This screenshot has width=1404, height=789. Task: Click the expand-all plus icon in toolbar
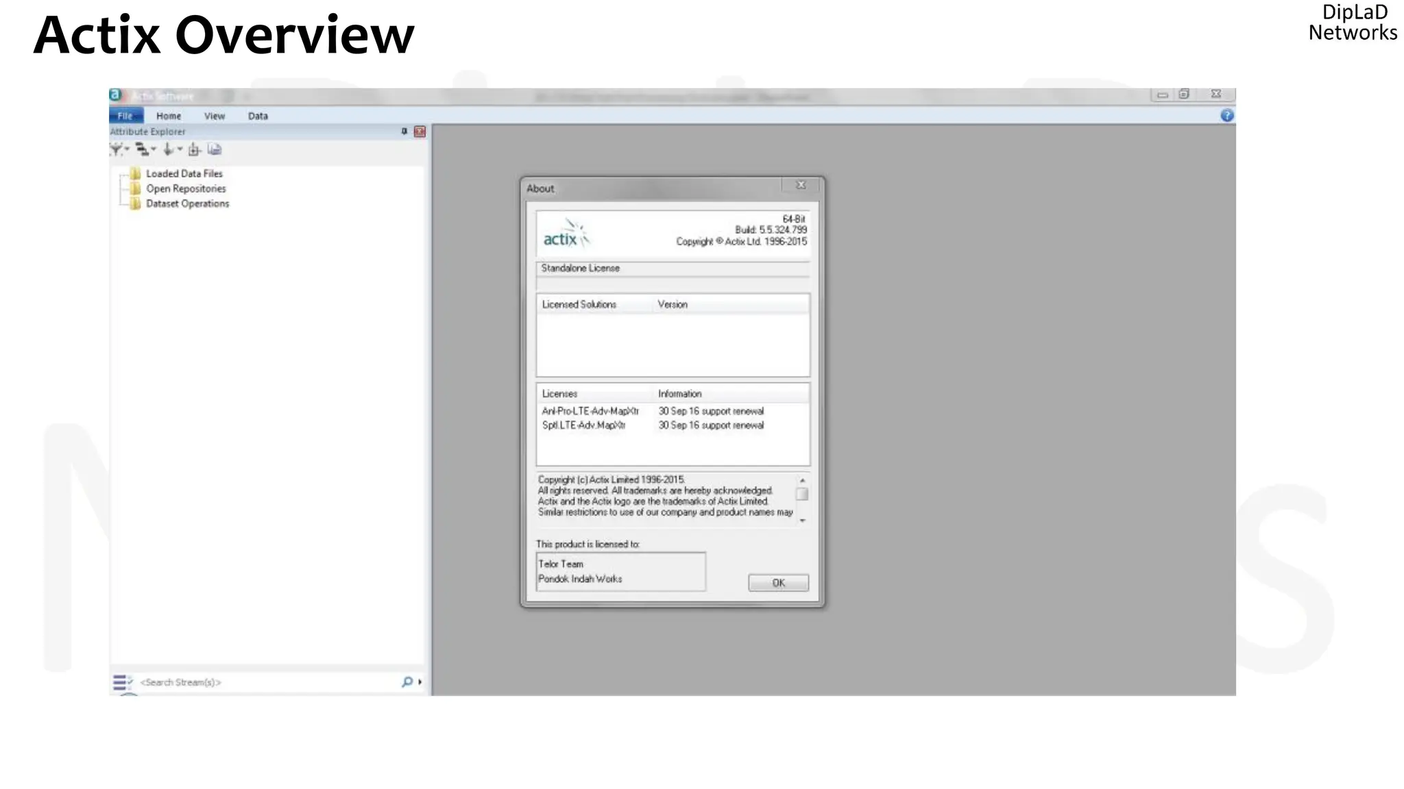coord(195,149)
